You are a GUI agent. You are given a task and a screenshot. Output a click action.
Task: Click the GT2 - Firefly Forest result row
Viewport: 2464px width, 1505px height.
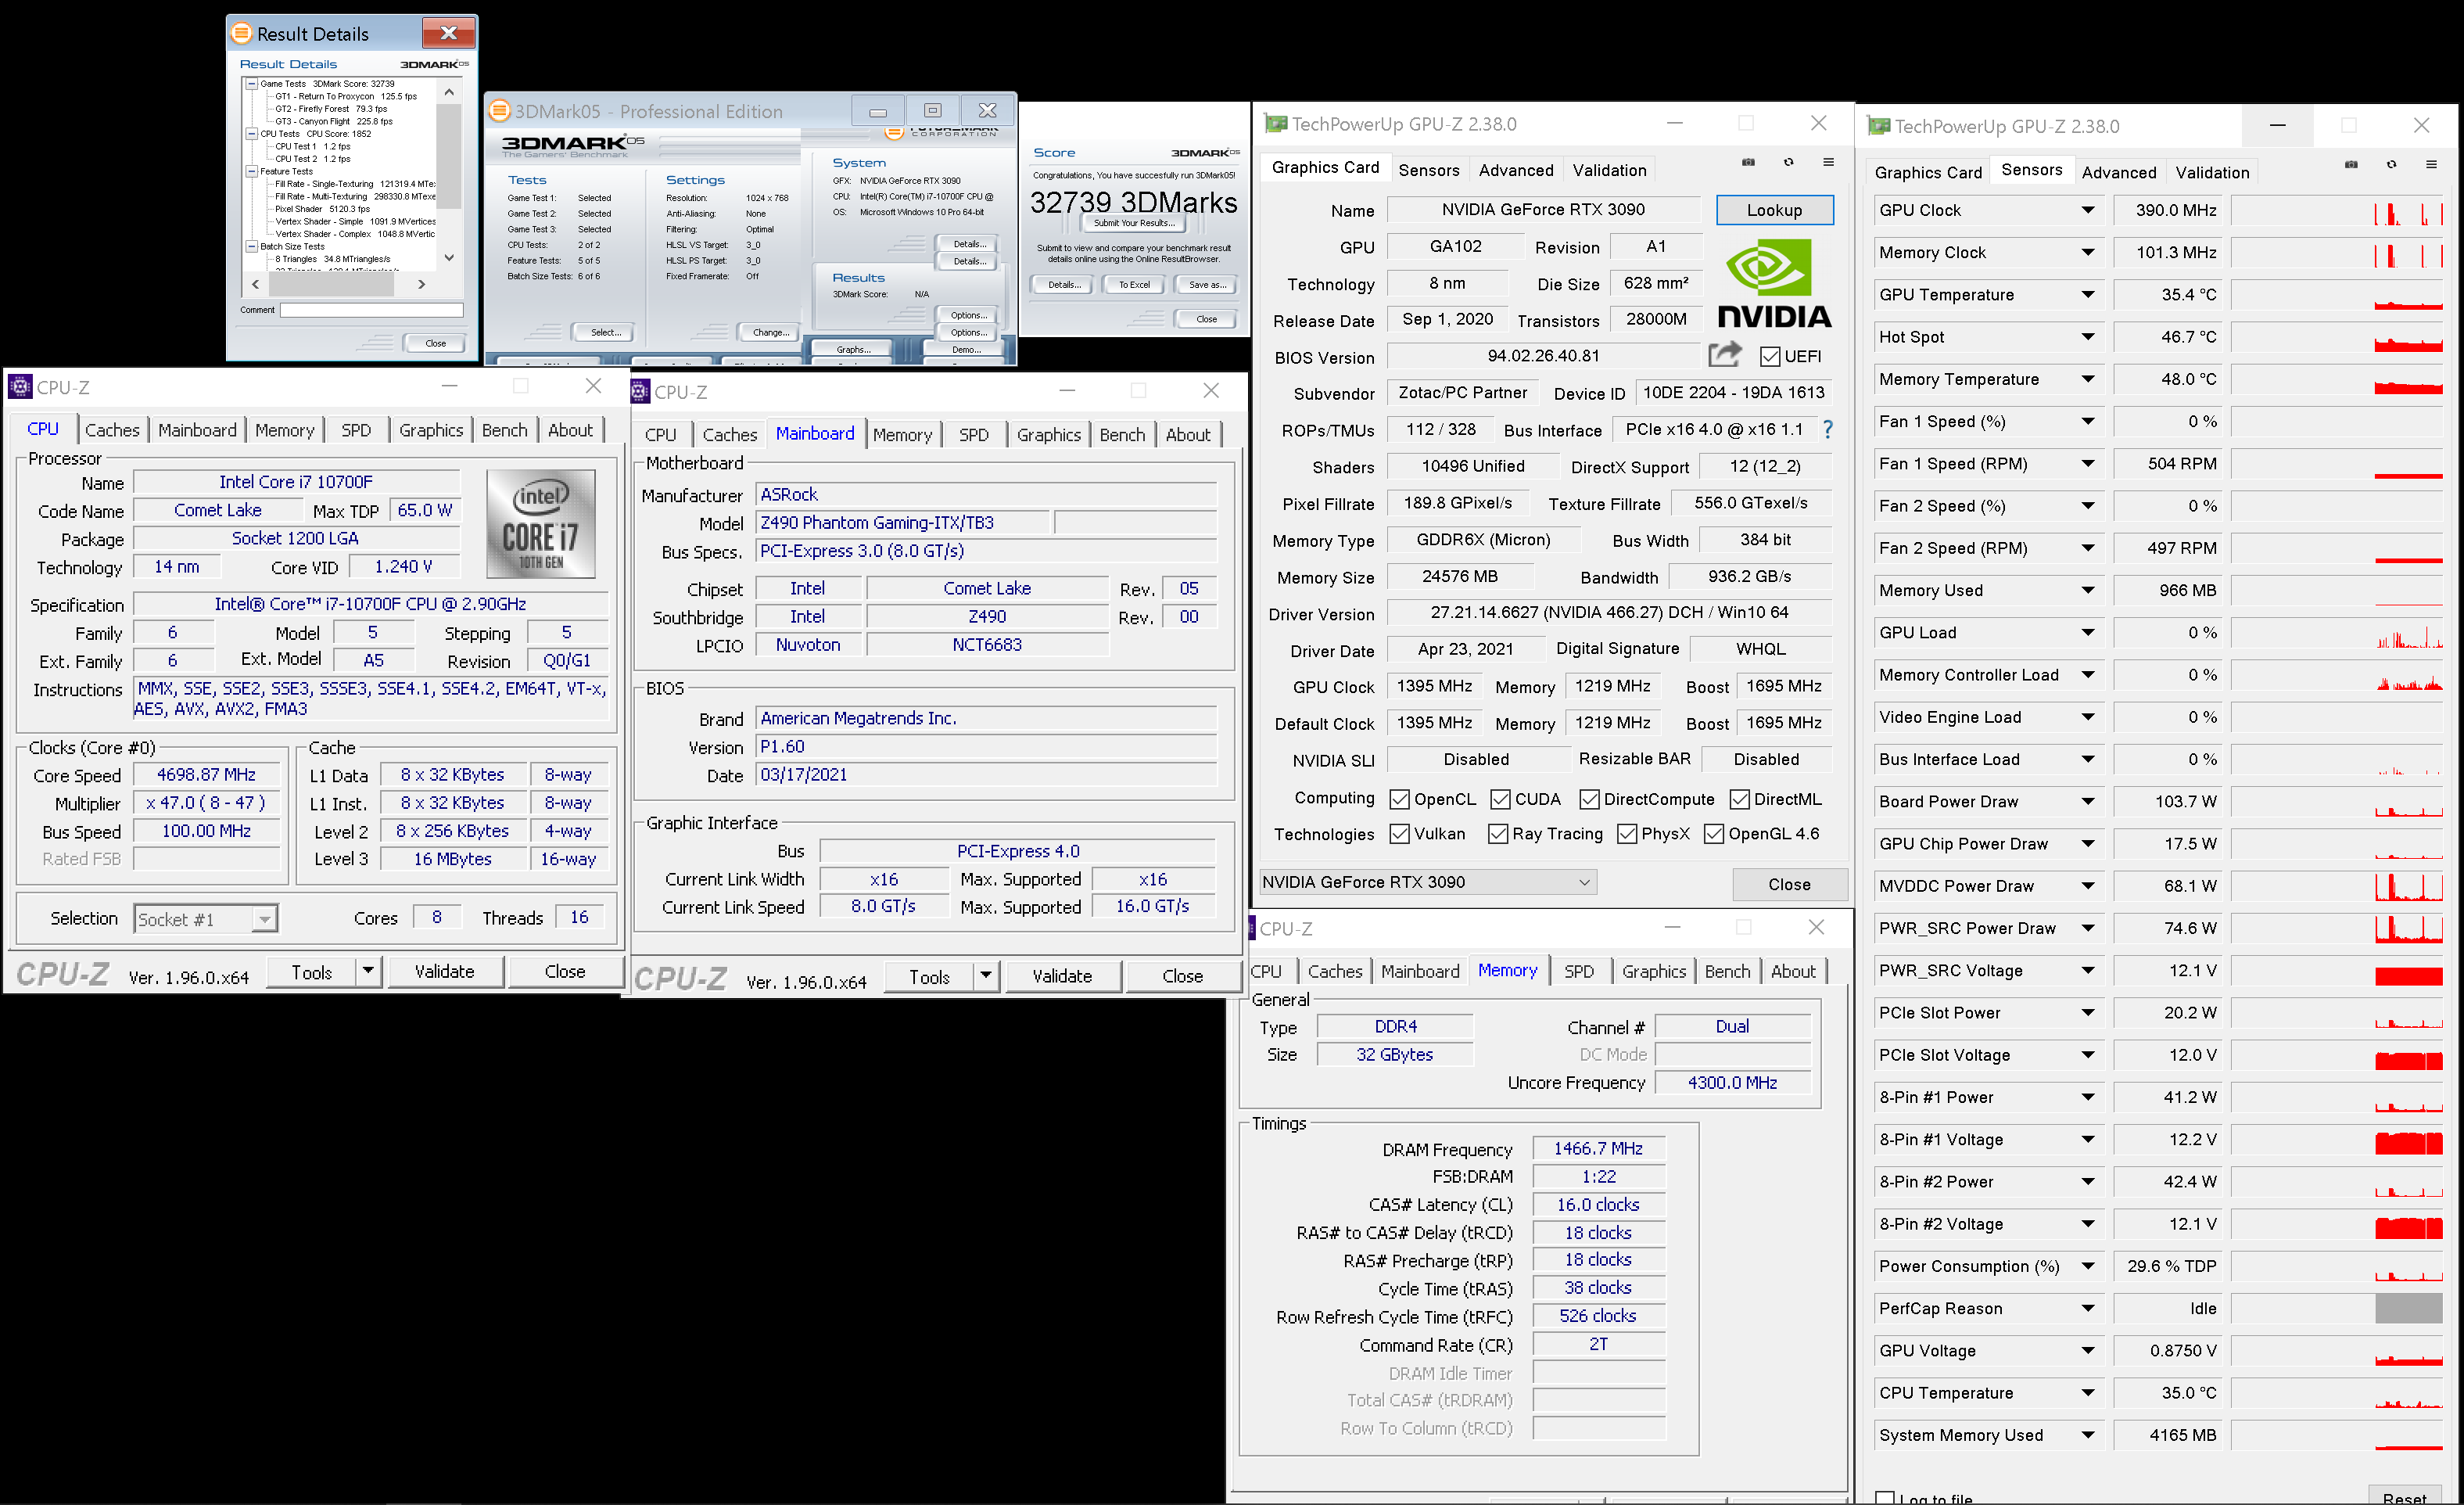331,109
